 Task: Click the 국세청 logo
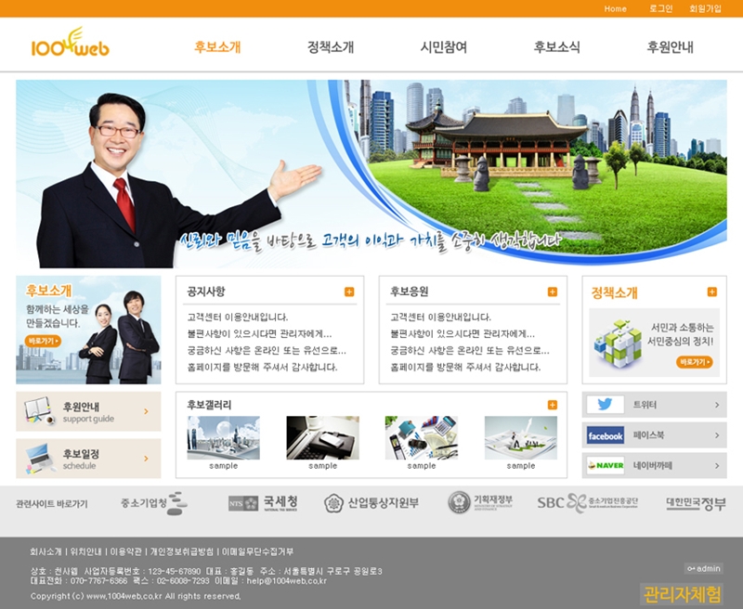click(x=264, y=503)
